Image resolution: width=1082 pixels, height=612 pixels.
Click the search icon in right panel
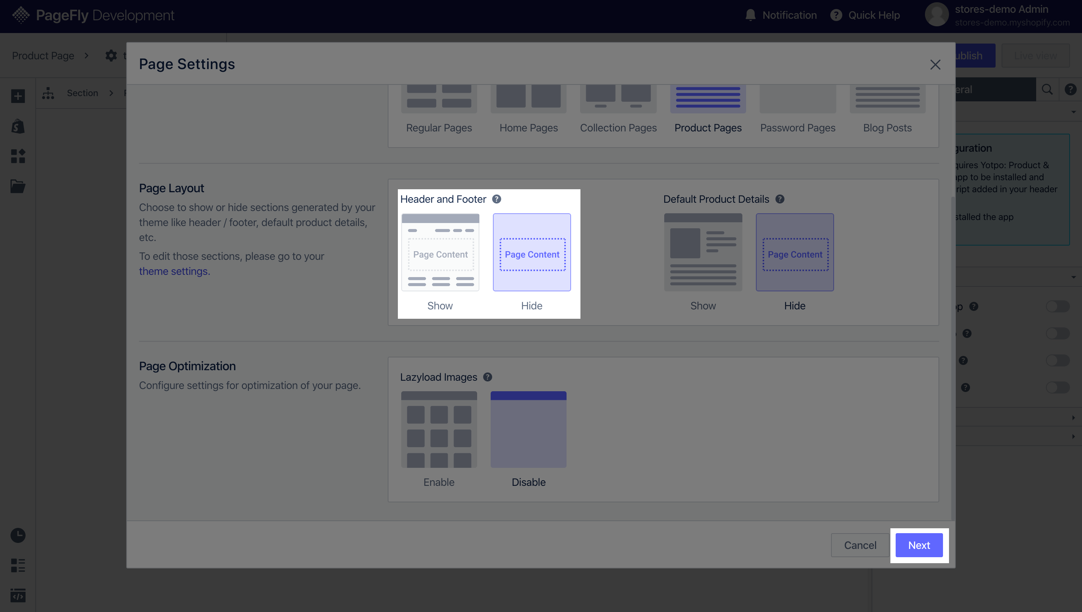[x=1047, y=89]
